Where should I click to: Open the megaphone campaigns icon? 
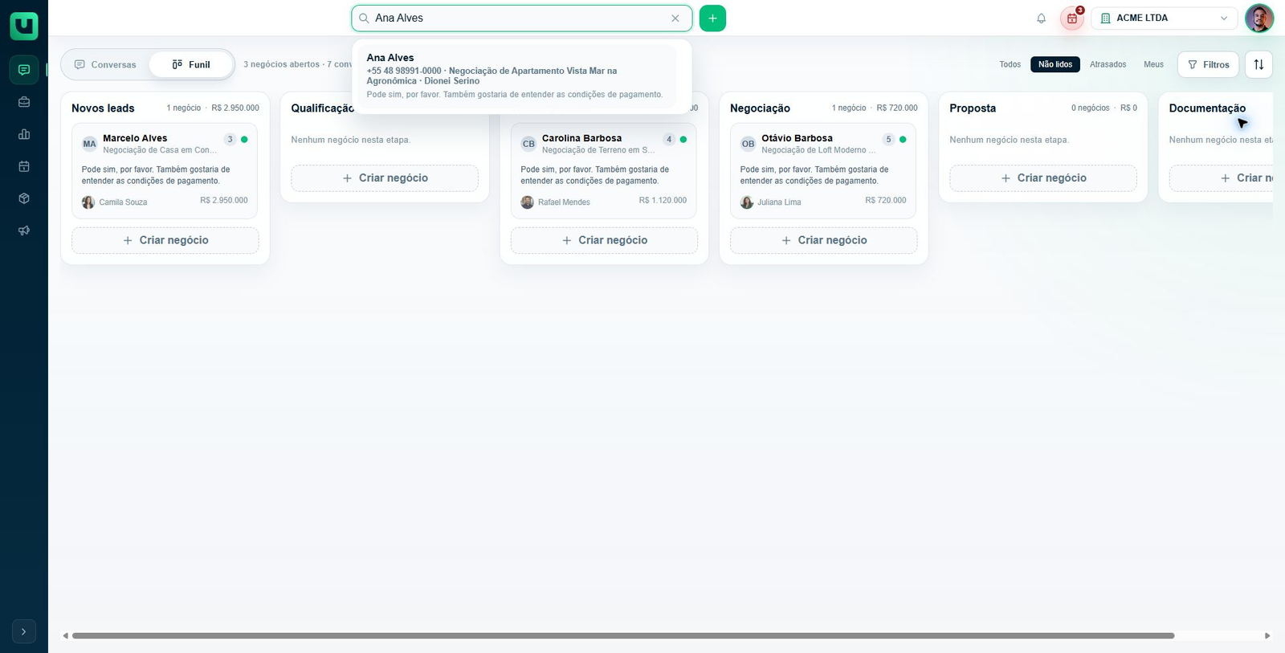coord(24,231)
